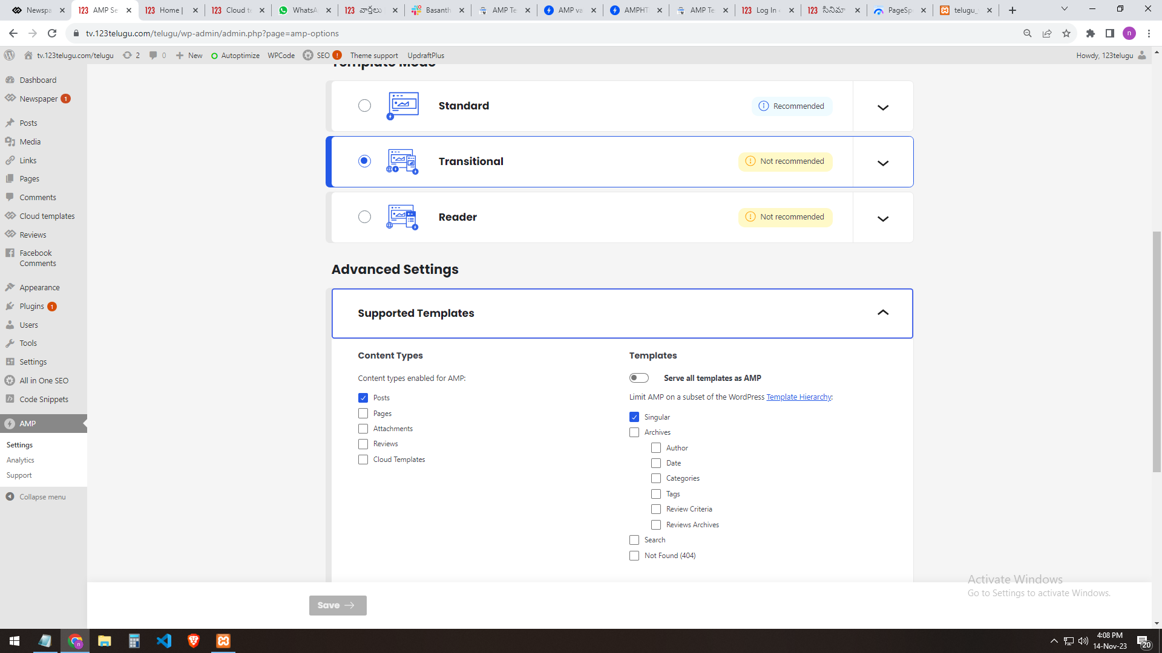Open the All in One SEO gear icon
The height and width of the screenshot is (653, 1162).
pyautogui.click(x=10, y=380)
